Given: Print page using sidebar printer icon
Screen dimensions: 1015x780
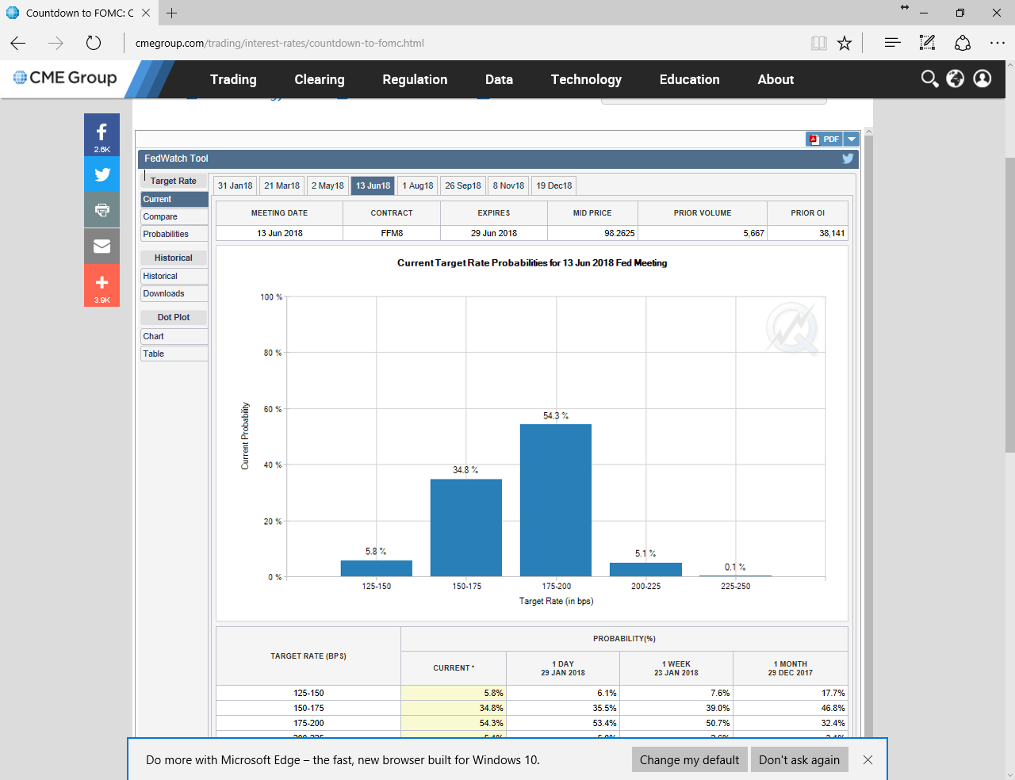Looking at the screenshot, I should [x=101, y=210].
